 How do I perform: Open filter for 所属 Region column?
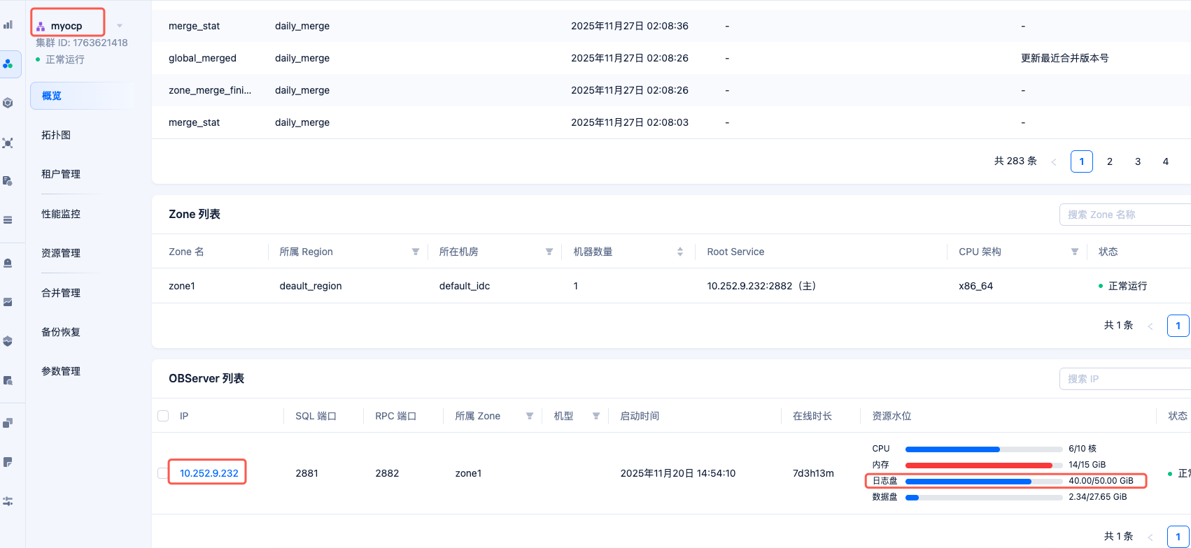[x=416, y=252]
